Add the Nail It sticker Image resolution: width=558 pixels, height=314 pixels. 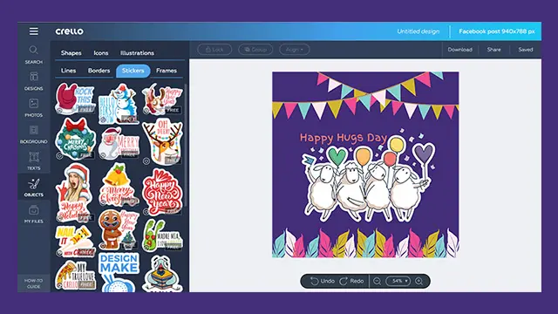pyautogui.click(x=76, y=242)
